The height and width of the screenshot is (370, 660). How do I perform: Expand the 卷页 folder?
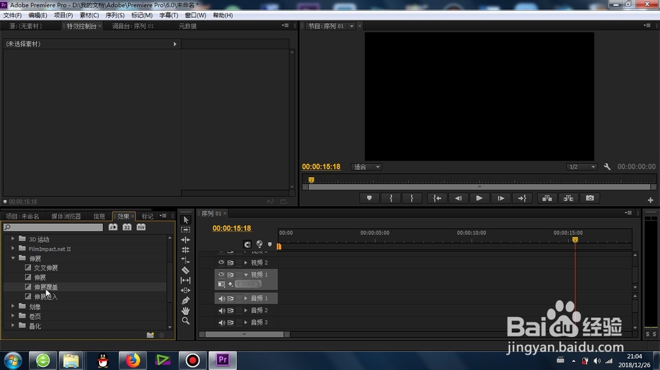point(13,316)
